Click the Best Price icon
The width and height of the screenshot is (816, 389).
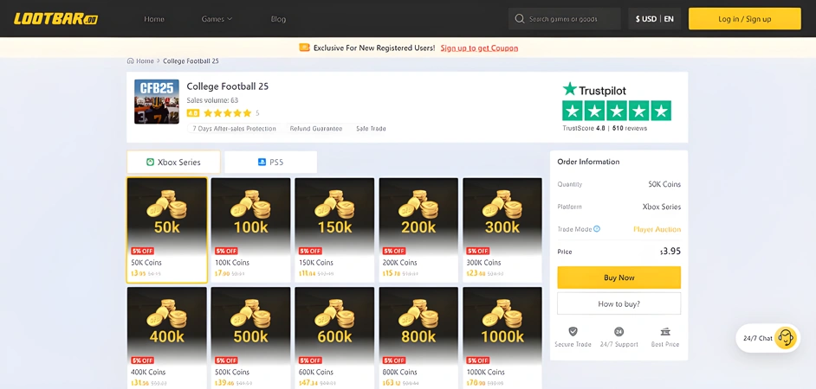[665, 331]
